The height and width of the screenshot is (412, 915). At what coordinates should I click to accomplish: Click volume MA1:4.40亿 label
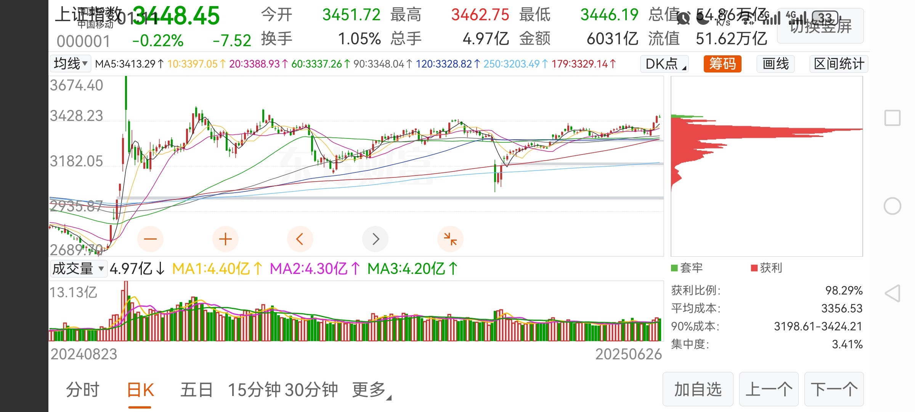tap(217, 269)
